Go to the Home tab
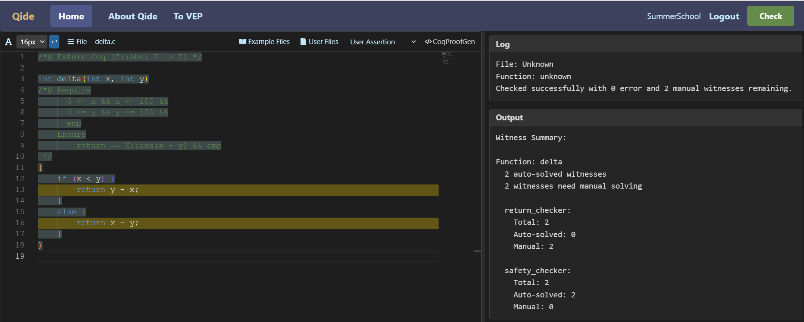804x322 pixels. coord(71,16)
